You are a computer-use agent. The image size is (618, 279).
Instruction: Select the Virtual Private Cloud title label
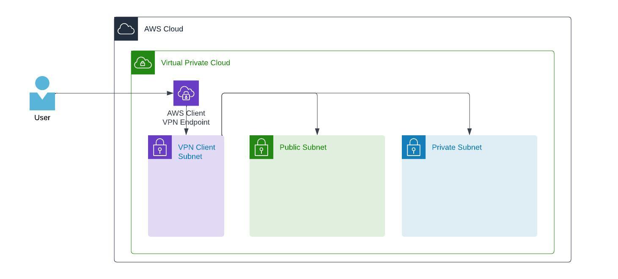click(x=196, y=63)
